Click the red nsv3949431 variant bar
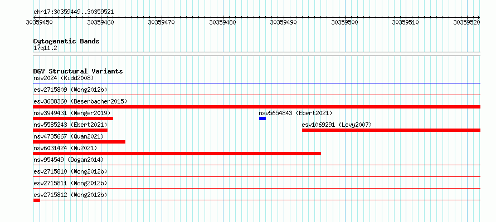496x222 pixels. (73, 119)
